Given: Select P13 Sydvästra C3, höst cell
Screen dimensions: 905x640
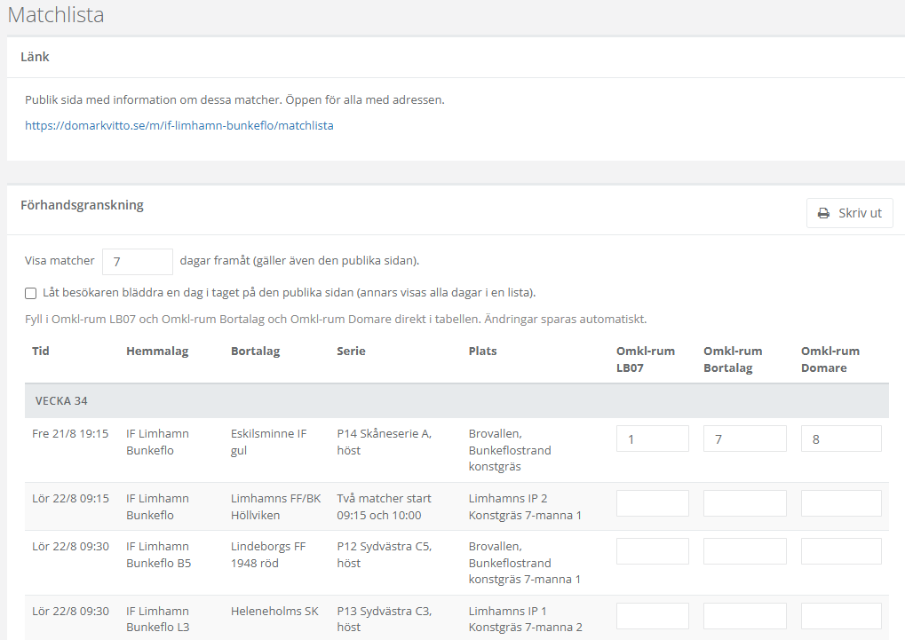Looking at the screenshot, I should point(385,619).
